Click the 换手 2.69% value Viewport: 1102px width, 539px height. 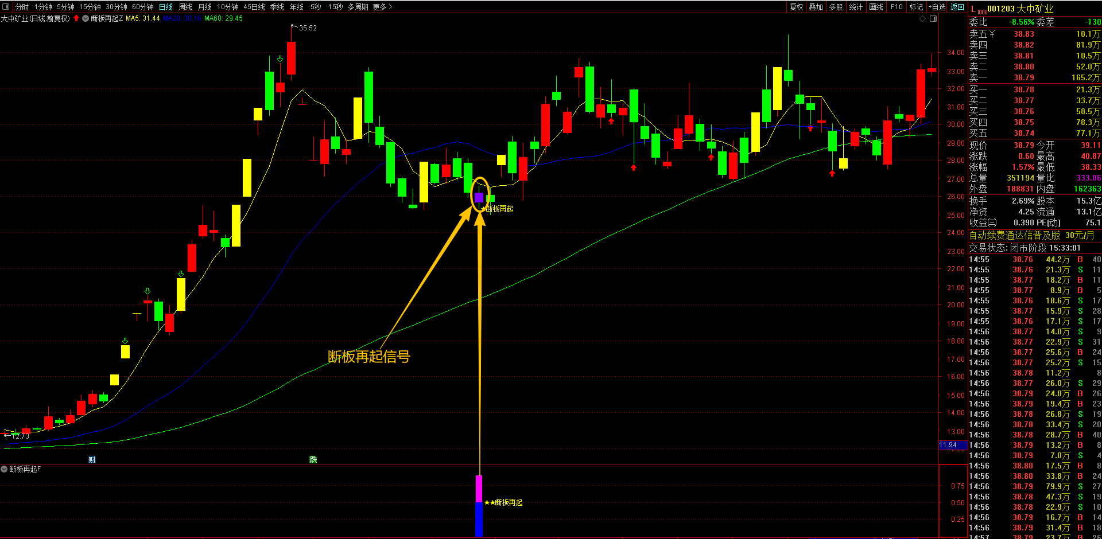(x=1023, y=201)
